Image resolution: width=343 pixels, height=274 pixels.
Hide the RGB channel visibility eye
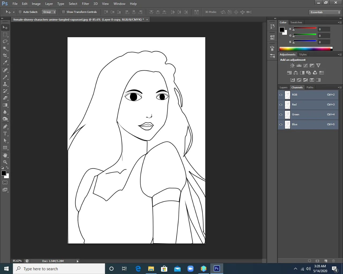[x=281, y=95]
